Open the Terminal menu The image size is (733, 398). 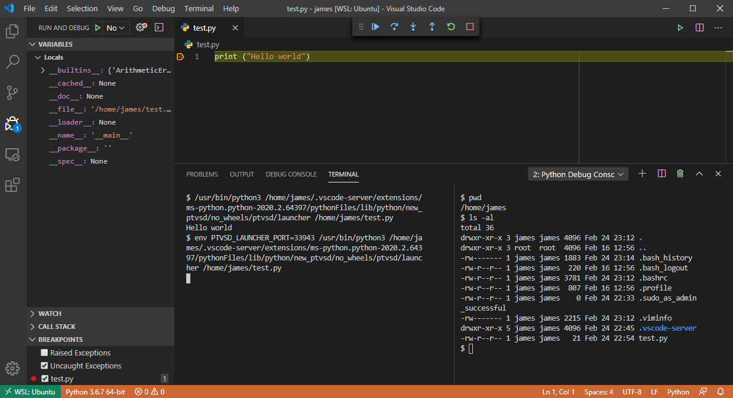coord(199,8)
